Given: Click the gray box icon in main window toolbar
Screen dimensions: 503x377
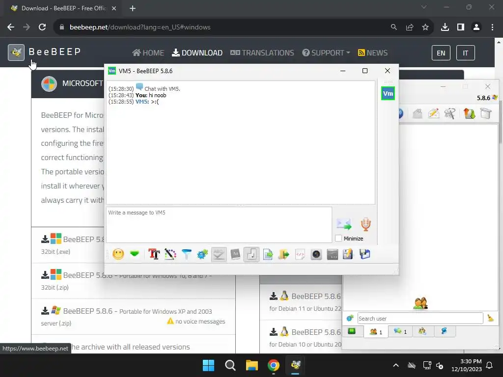Looking at the screenshot, I should tap(486, 113).
